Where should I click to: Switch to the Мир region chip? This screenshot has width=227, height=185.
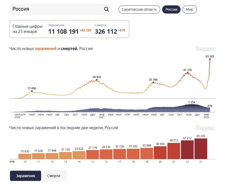pos(189,10)
